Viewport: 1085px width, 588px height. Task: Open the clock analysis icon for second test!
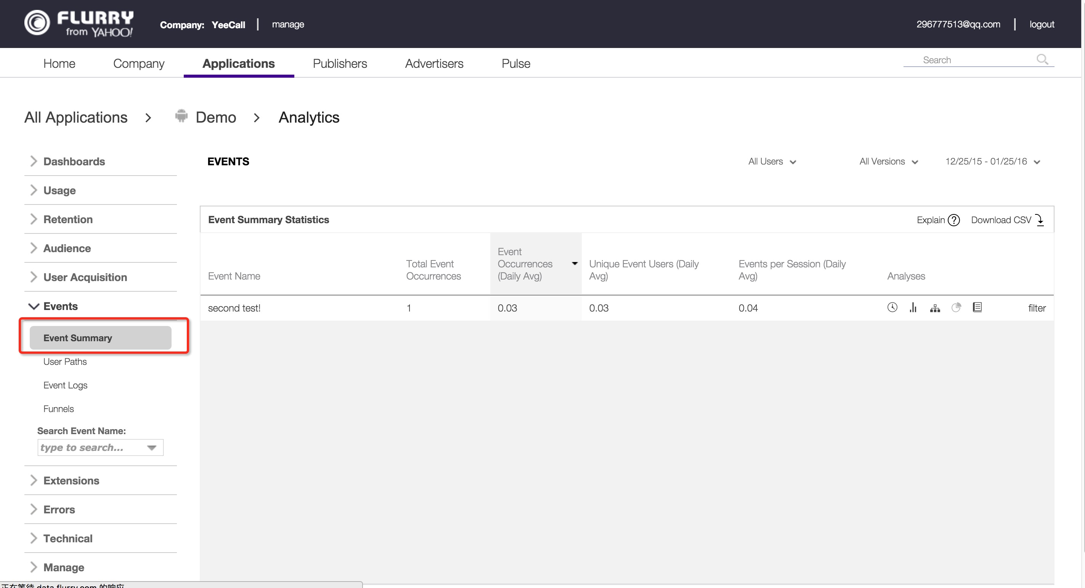point(892,307)
